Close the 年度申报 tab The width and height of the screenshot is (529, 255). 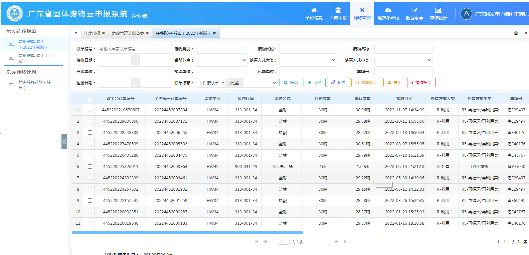coord(104,33)
